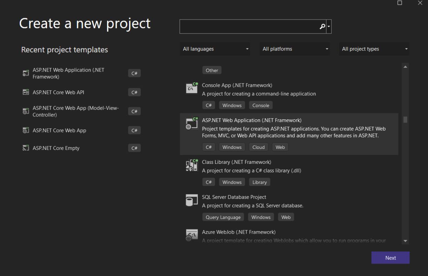This screenshot has width=428, height=276.
Task: Open the All platforms dropdown
Action: (295, 49)
